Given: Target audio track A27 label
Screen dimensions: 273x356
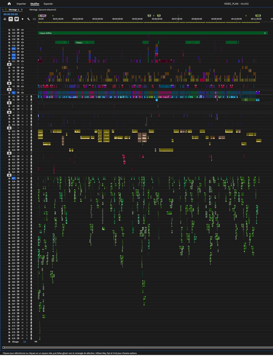Looking at the screenshot, I should pos(14,178).
